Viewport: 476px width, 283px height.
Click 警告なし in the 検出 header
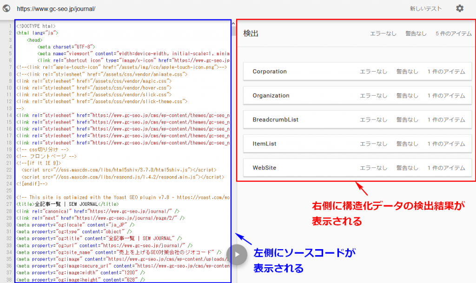click(x=416, y=33)
